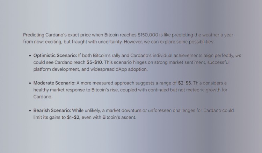Image resolution: width=262 pixels, height=153 pixels.
Task: Click the bullet point before Moderate Scenario
Action: point(30,83)
